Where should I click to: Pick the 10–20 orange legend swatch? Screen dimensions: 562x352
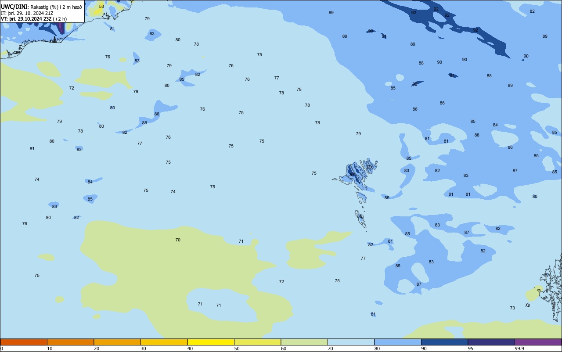[70, 342]
